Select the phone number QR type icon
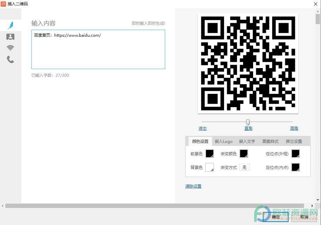The image size is (321, 225). pos(10,59)
